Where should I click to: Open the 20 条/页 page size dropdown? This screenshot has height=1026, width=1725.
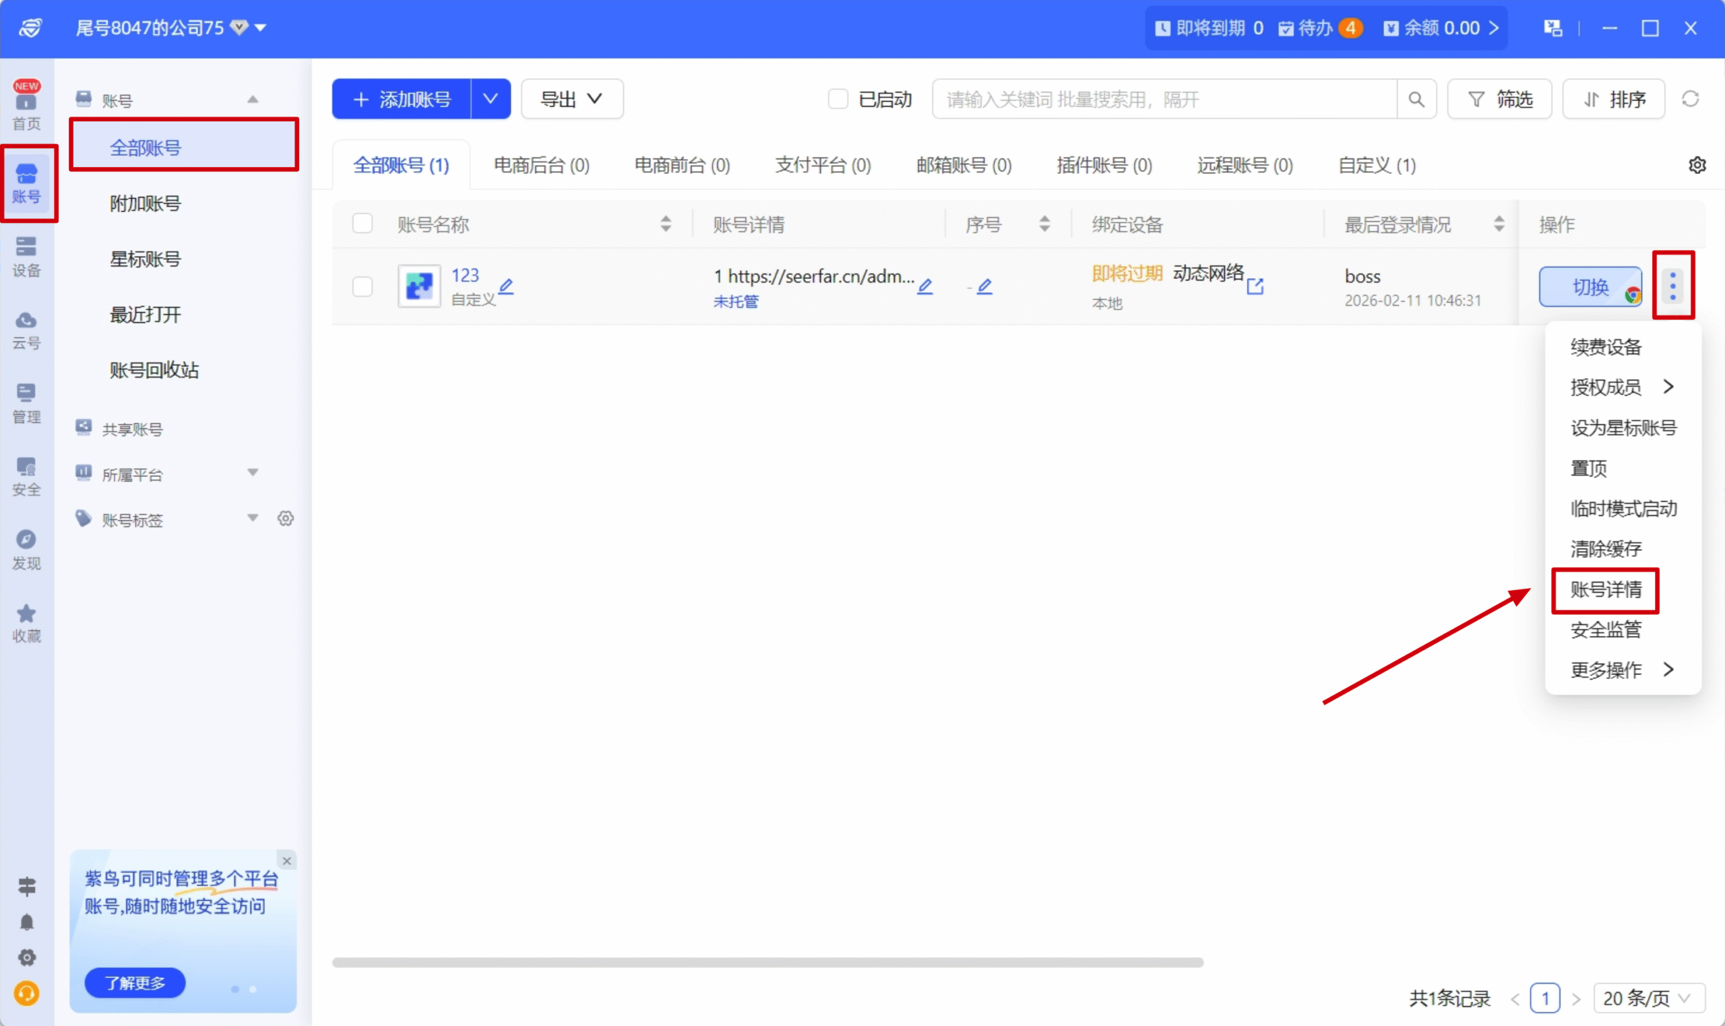(1648, 998)
